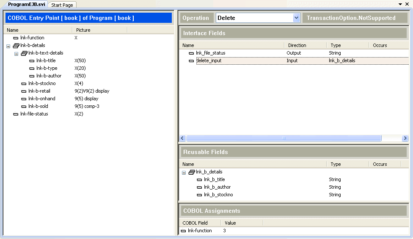Click the field icon beside lnk_file_status
This screenshot has width=413, height=239.
coord(191,53)
